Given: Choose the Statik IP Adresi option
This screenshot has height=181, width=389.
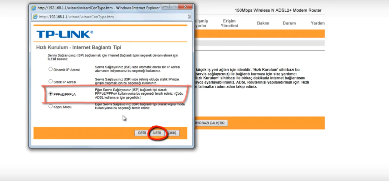Looking at the screenshot, I should point(51,81).
